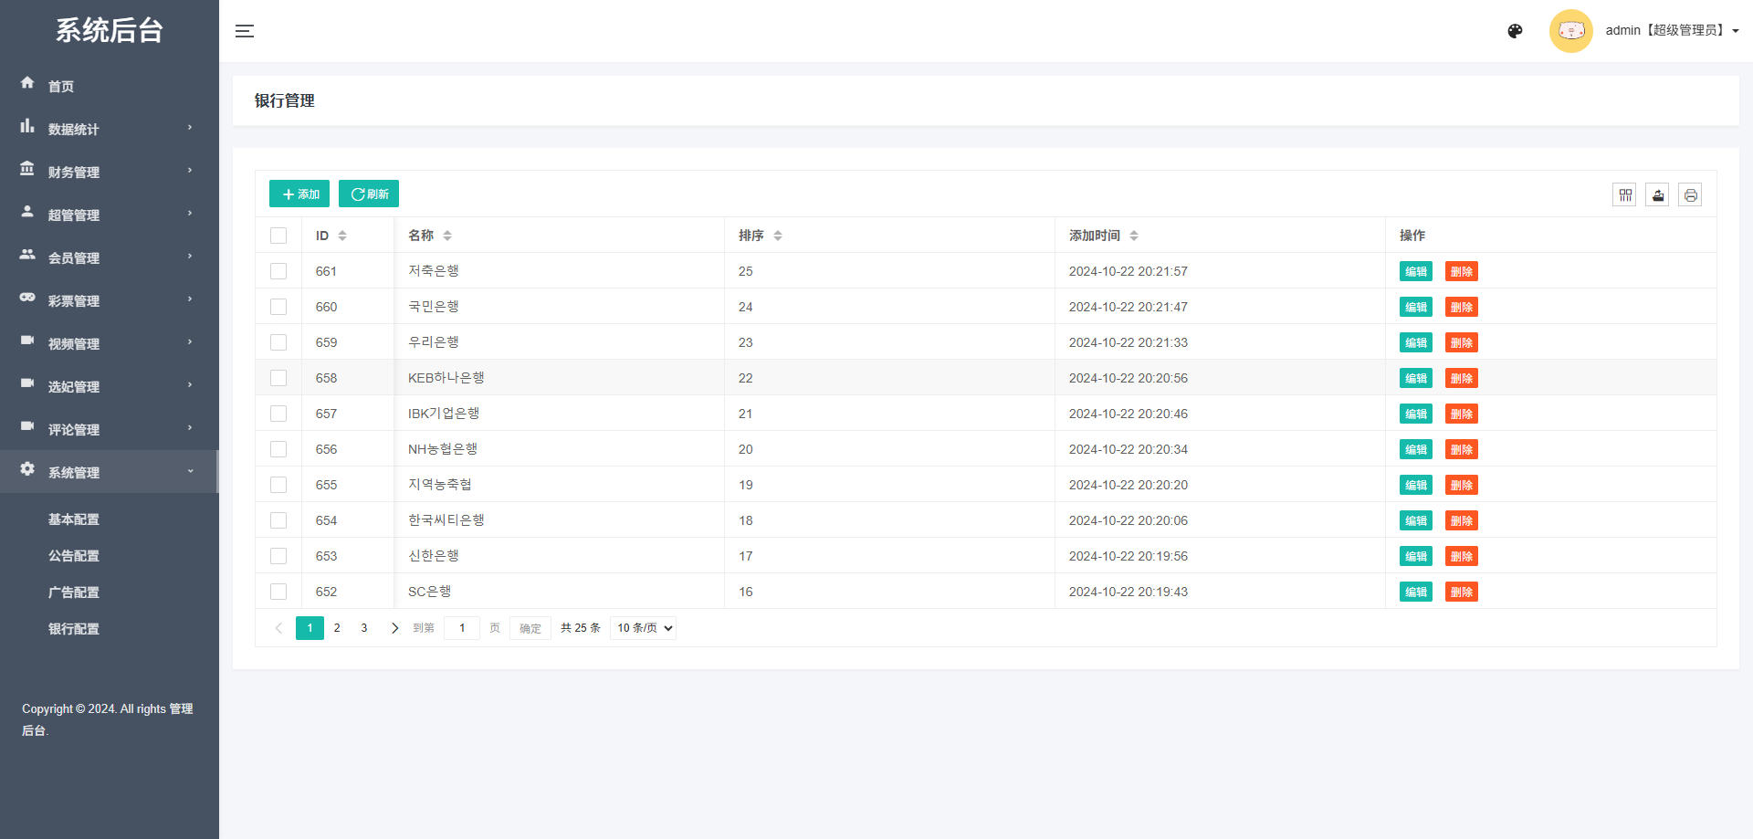Open the theme palette icon in the header
Viewport: 1753px width, 839px height.
(1515, 30)
